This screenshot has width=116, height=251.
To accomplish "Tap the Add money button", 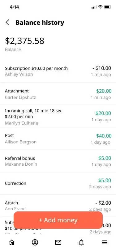I will tap(58, 220).
